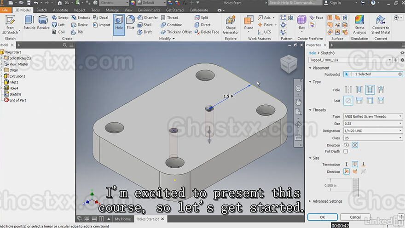
Task: Open the Inspect ribbon tab
Action: pos(79,10)
